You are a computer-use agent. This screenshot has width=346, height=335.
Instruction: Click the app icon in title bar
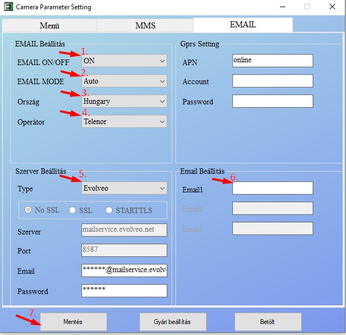tap(8, 7)
